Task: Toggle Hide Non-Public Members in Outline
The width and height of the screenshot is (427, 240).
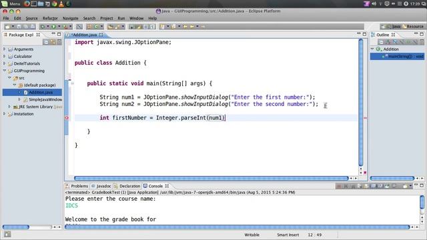Action: point(408,42)
